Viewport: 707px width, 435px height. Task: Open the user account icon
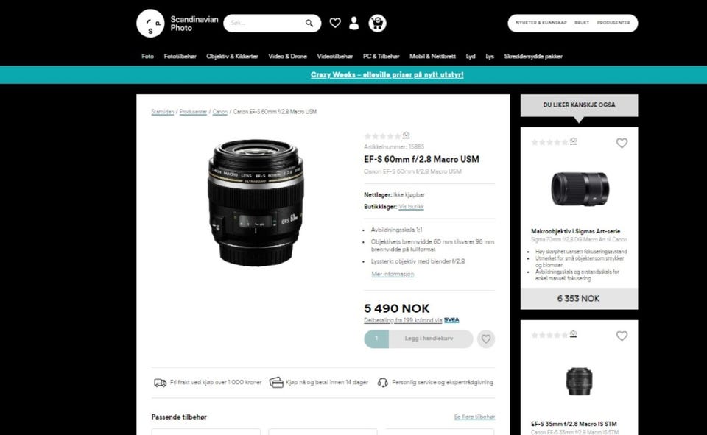click(354, 23)
